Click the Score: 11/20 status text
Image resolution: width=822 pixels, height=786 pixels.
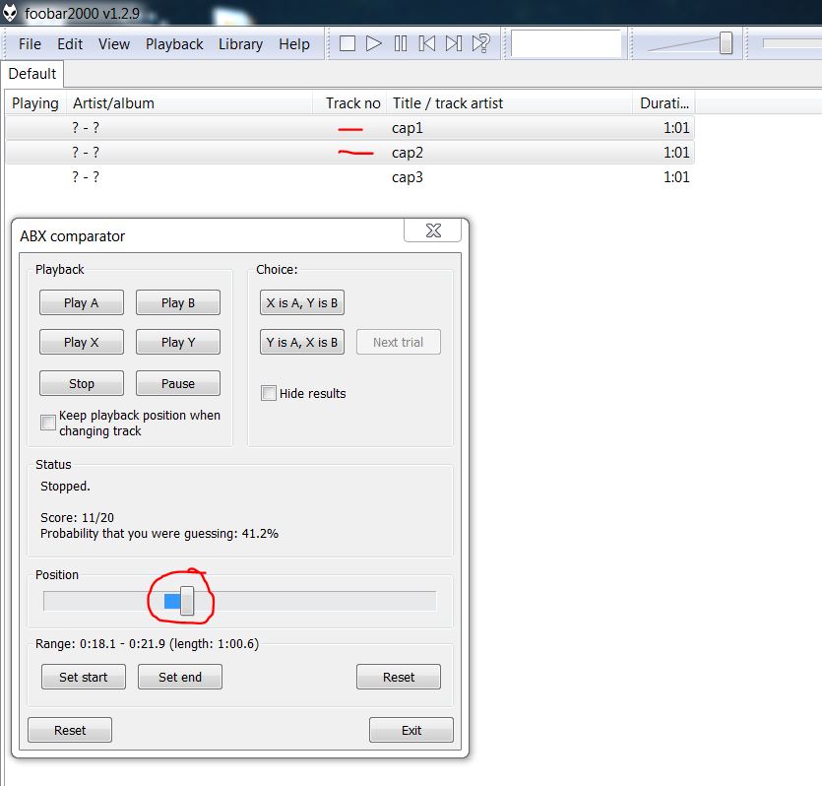(77, 518)
